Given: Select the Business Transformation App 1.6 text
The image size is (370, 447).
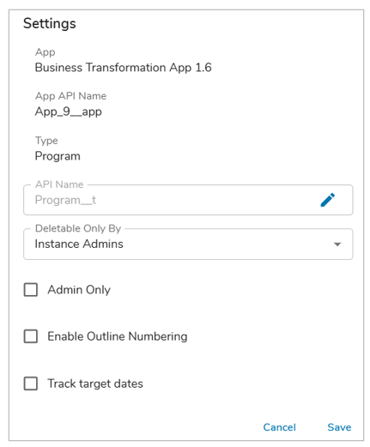Looking at the screenshot, I should tap(124, 68).
